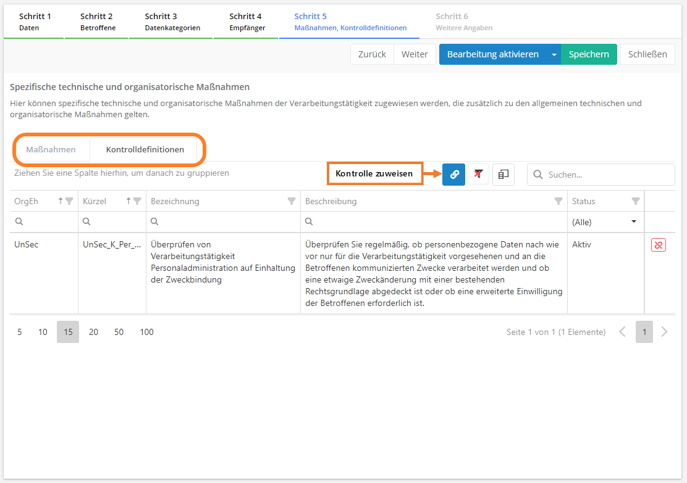687x483 pixels.
Task: Click the Suchen search field
Action: point(609,175)
